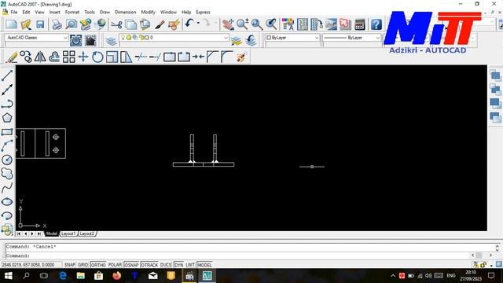Click the MODEL space status button
The width and height of the screenshot is (503, 283).
pos(204,265)
